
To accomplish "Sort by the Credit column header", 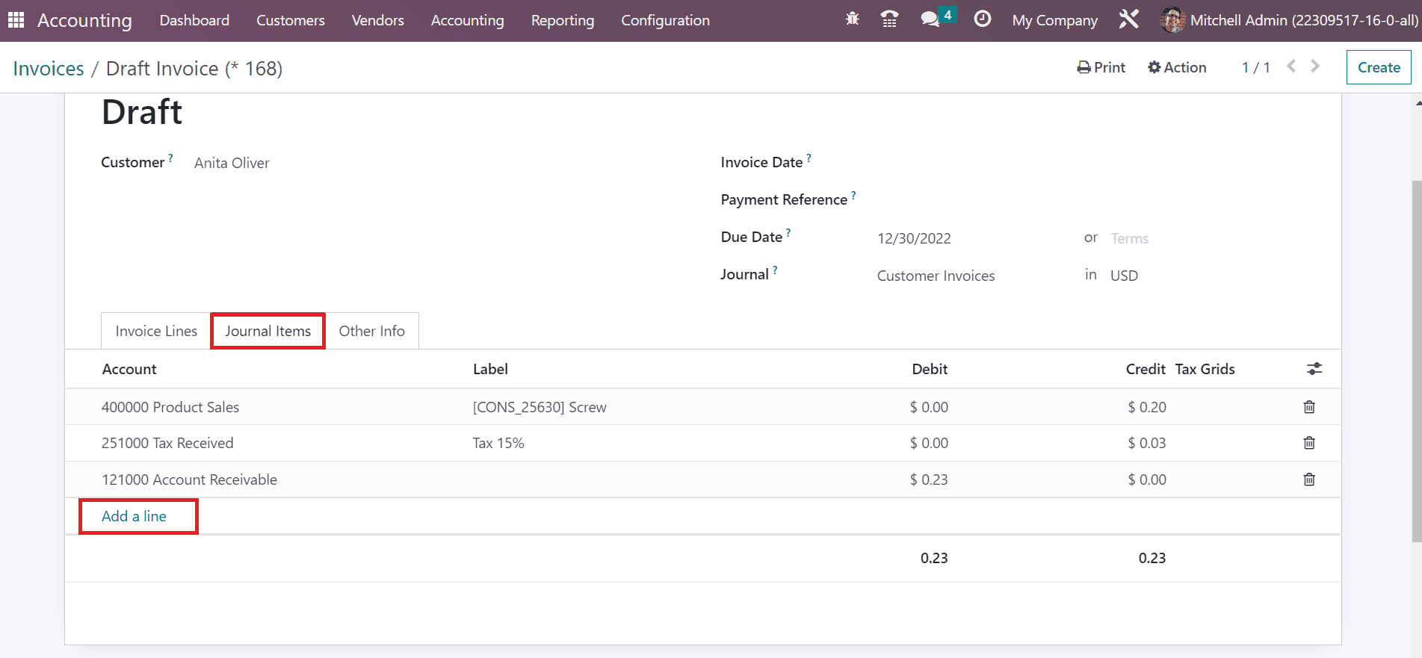I will point(1146,369).
